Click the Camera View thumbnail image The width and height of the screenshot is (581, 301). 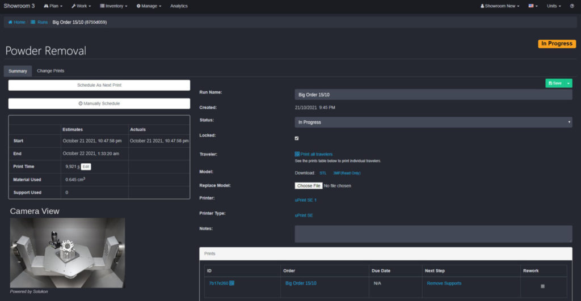click(67, 252)
